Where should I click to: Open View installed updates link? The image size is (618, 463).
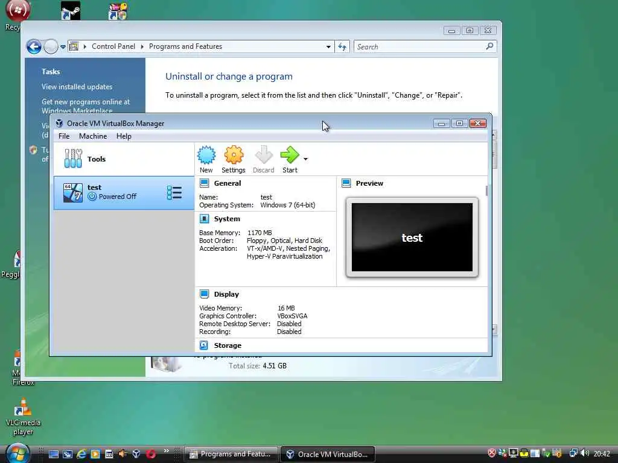pos(77,87)
